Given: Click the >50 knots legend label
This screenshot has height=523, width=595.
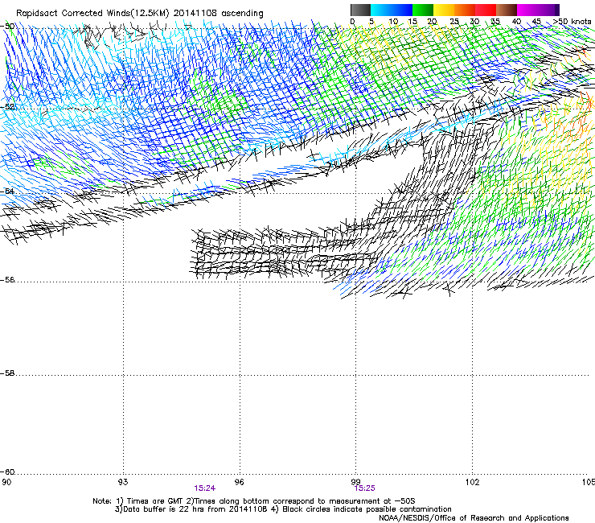Looking at the screenshot, I should [572, 21].
